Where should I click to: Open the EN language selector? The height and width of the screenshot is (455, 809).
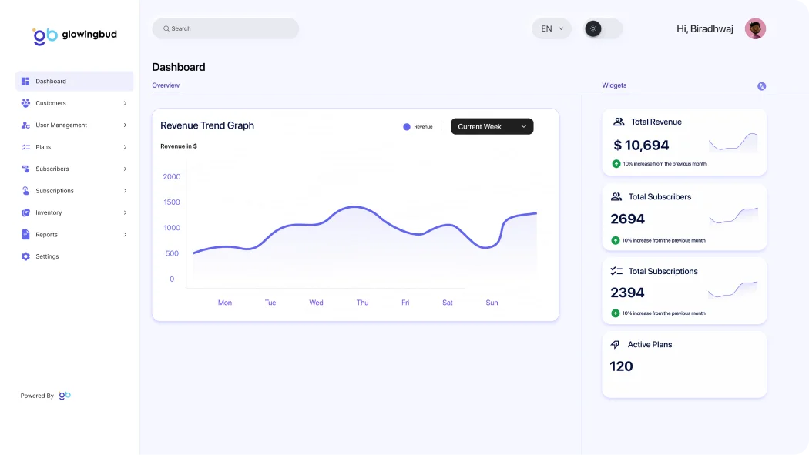point(552,28)
